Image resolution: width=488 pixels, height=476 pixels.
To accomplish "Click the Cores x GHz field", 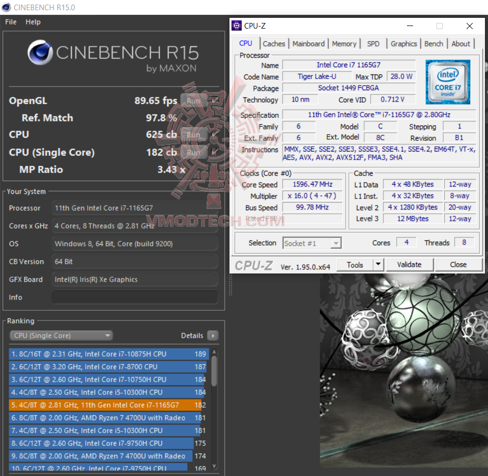I will (135, 226).
